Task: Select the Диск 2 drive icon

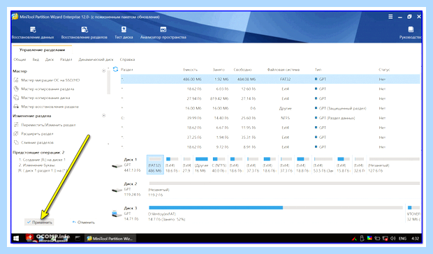Action: pyautogui.click(x=117, y=190)
